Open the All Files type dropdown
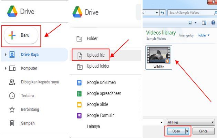This screenshot has height=138, width=217. pos(191,122)
